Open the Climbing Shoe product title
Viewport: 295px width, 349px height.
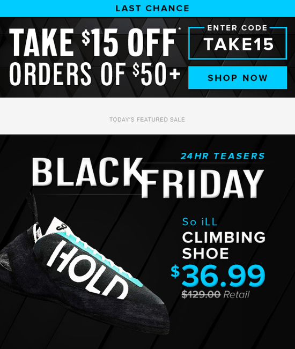[224, 246]
